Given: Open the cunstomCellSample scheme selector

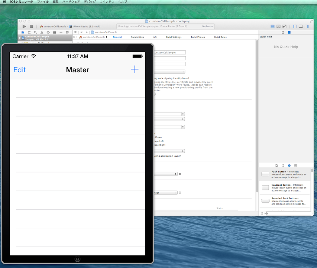Looking at the screenshot, I should [x=53, y=27].
